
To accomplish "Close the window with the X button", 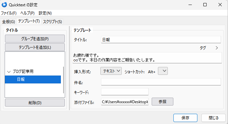I will click(x=220, y=5).
